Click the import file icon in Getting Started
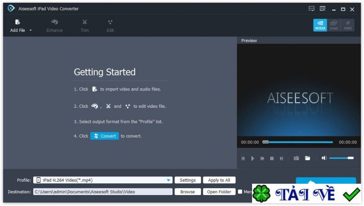The width and height of the screenshot is (364, 206). pyautogui.click(x=95, y=89)
